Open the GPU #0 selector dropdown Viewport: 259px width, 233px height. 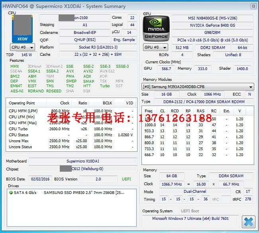pos(155,47)
